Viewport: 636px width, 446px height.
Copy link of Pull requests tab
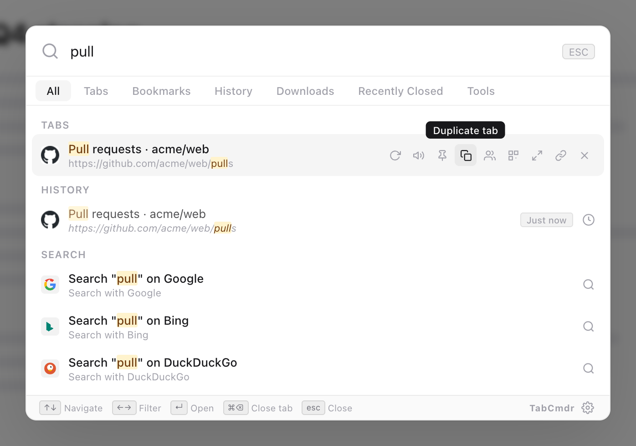click(x=561, y=156)
